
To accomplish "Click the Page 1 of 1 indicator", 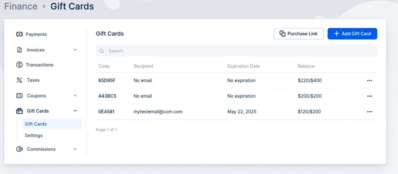I will pyautogui.click(x=106, y=130).
